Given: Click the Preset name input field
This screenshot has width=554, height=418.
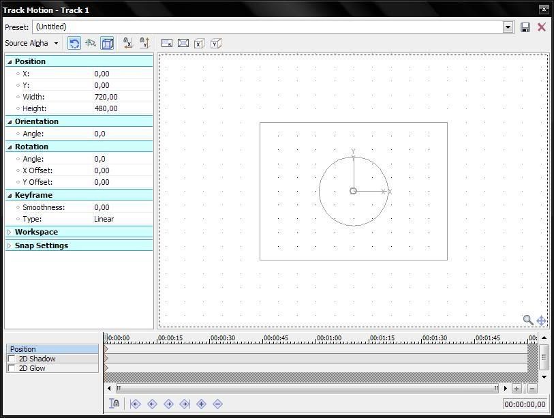Looking at the screenshot, I should 268,27.
